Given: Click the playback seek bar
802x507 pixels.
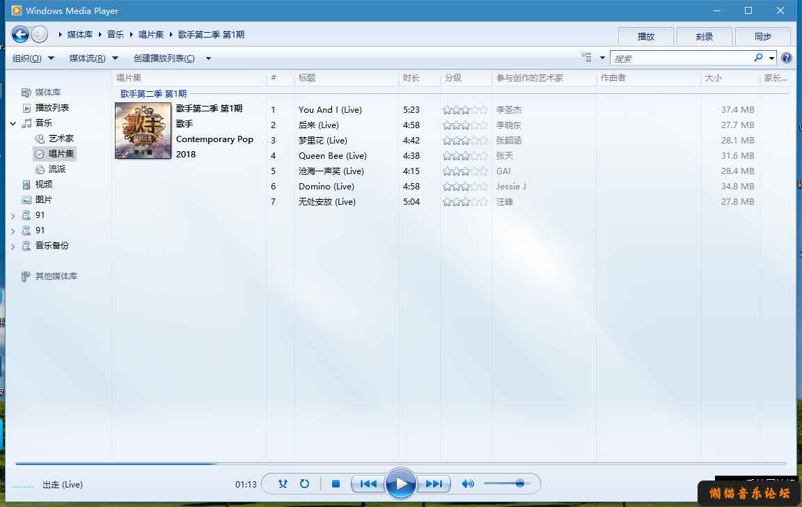Looking at the screenshot, I should point(401,464).
